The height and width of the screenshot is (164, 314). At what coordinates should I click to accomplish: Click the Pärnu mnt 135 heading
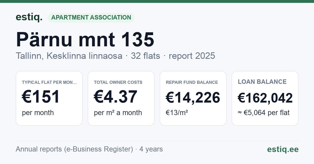pyautogui.click(x=85, y=39)
